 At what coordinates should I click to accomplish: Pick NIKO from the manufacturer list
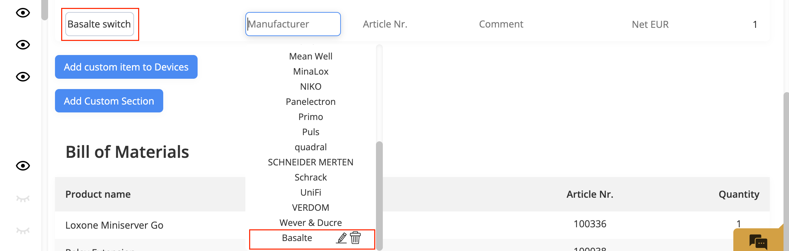(311, 87)
